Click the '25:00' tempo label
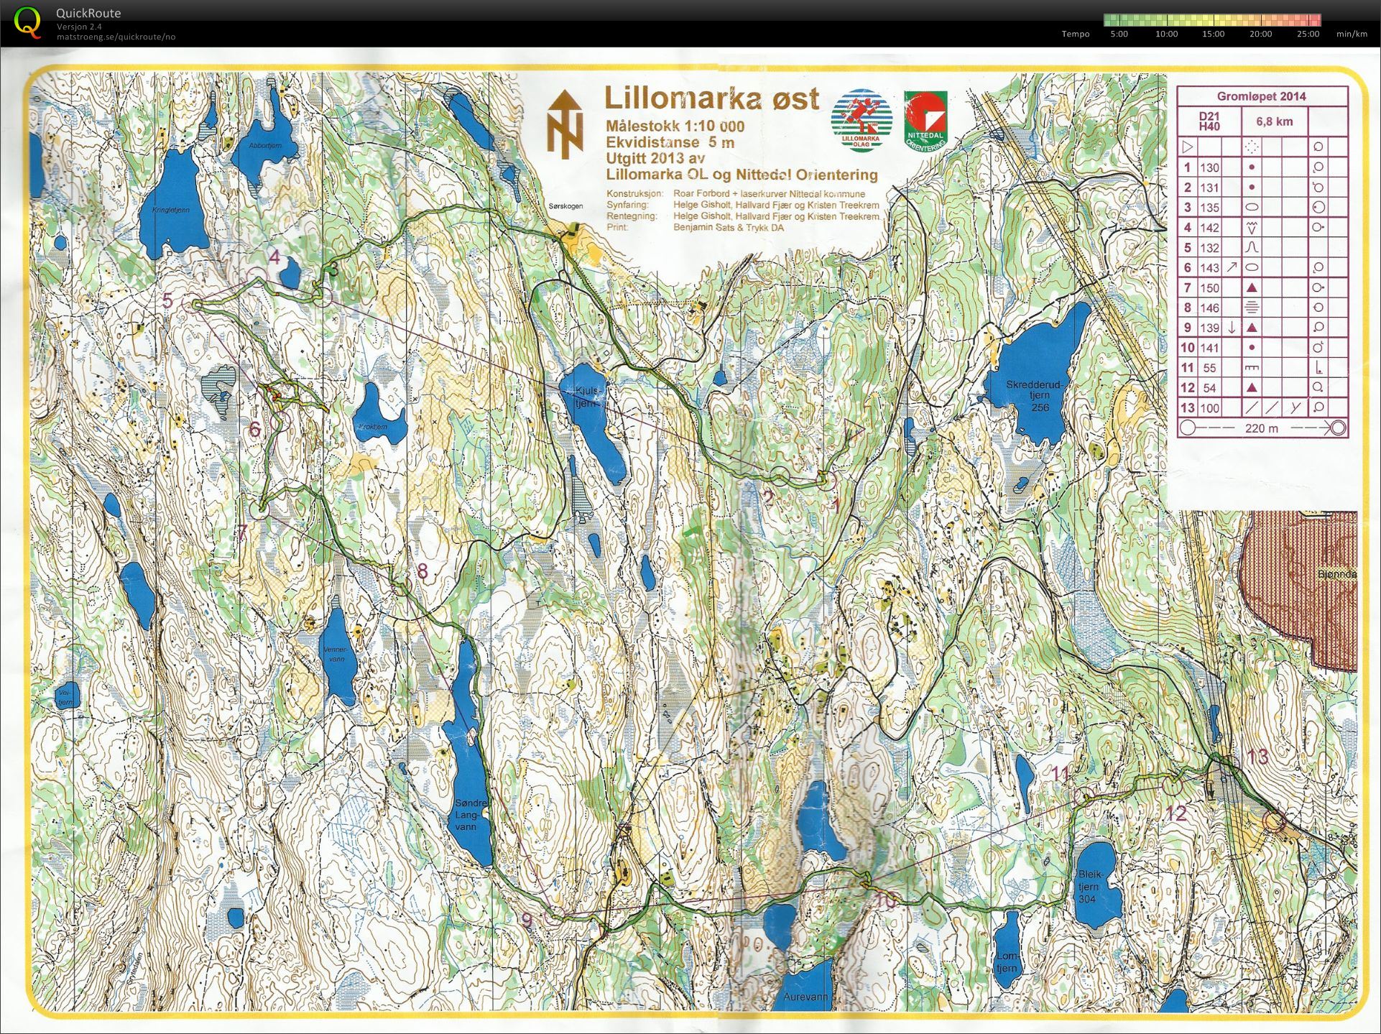1381x1034 pixels. (1308, 34)
